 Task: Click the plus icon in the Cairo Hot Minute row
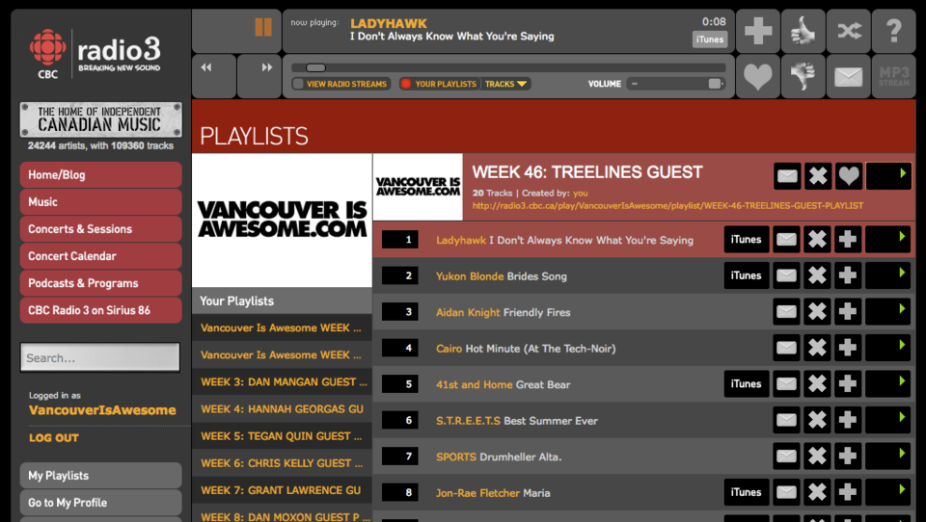[x=848, y=348]
